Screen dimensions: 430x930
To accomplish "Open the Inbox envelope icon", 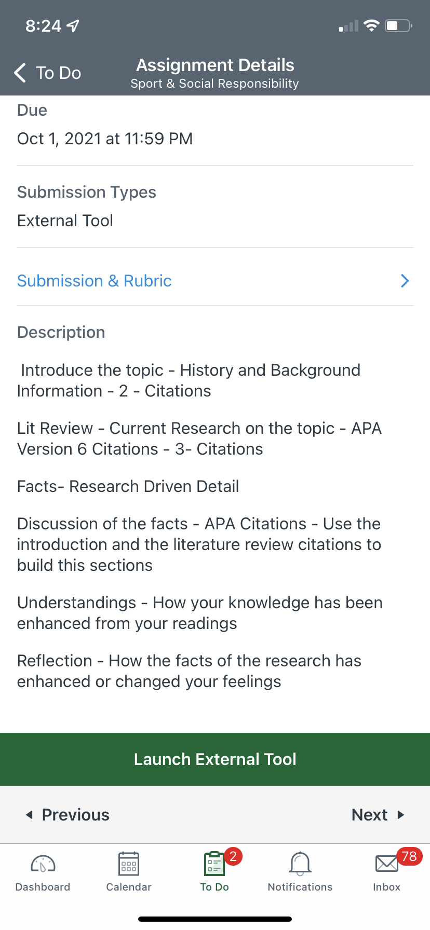I will pos(386,864).
